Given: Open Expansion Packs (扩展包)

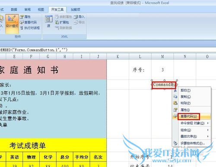Looking at the screenshot, I should (x=62, y=22).
